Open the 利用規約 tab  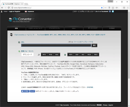pos(112,28)
